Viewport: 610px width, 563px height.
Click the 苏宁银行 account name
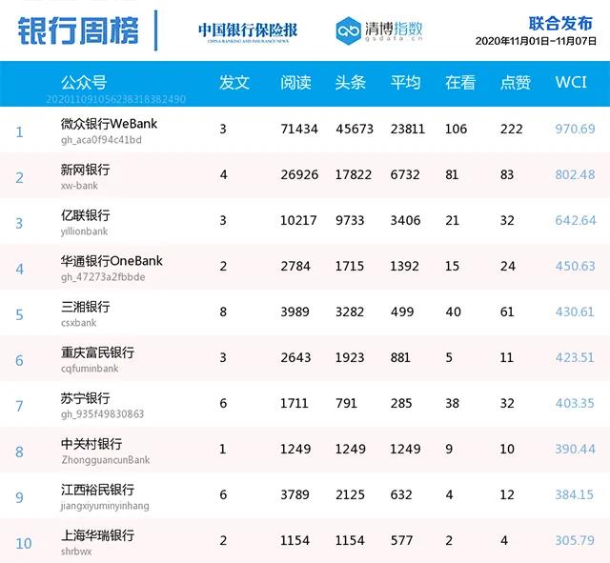coord(85,398)
